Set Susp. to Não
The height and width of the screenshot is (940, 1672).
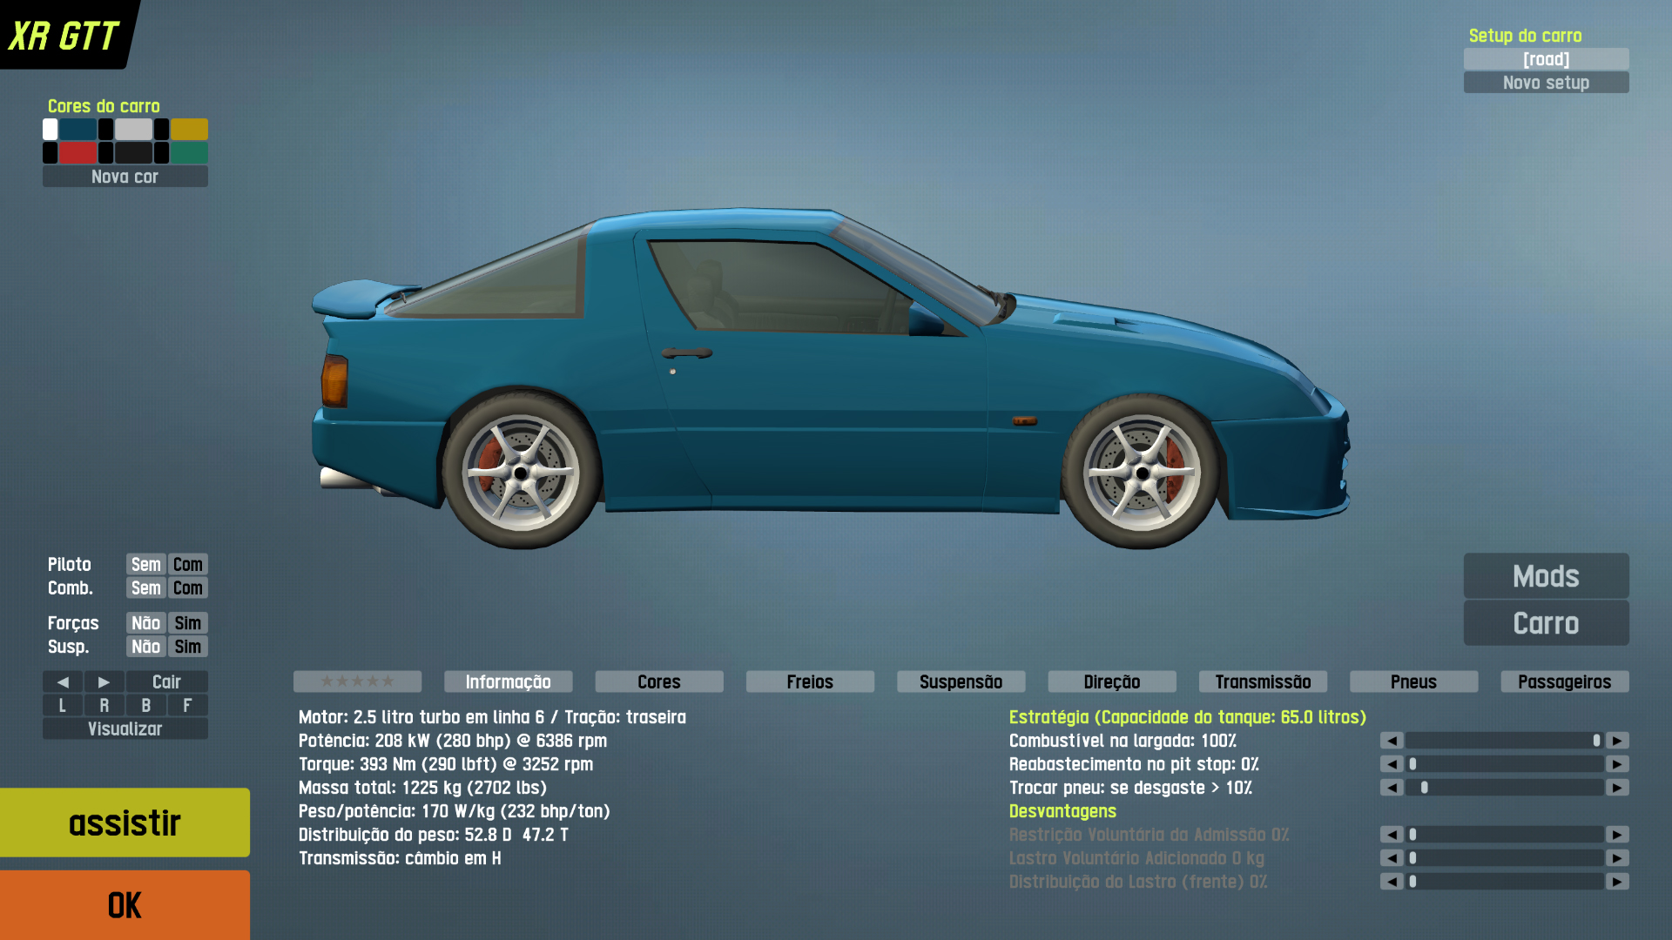tap(145, 647)
